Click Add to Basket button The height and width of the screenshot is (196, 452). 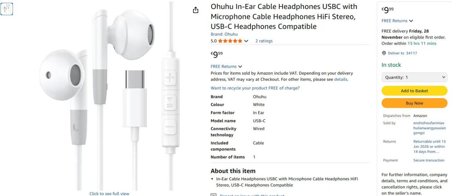[x=414, y=90]
